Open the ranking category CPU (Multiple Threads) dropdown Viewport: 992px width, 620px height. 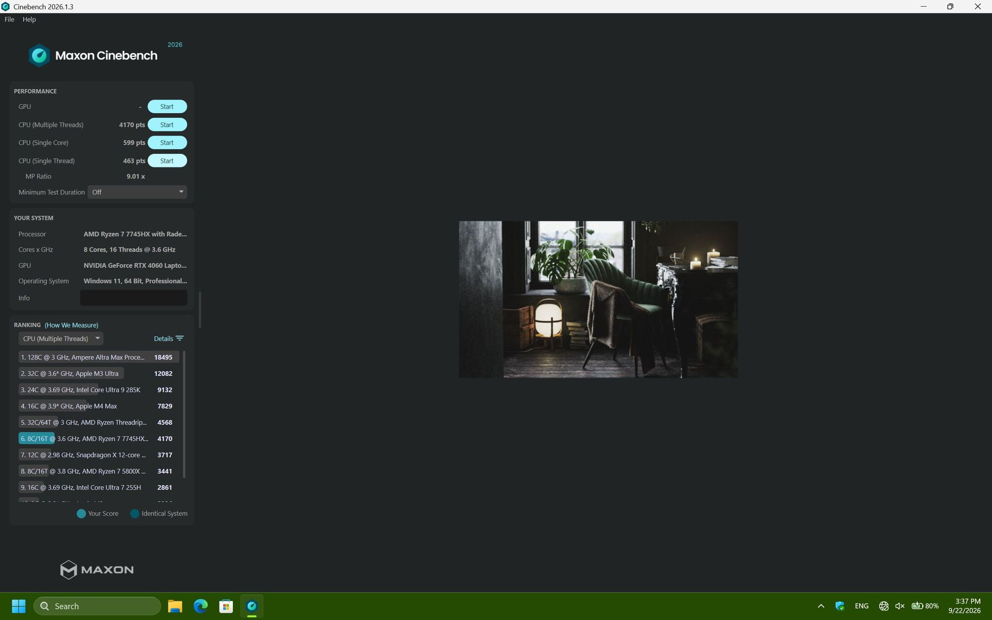point(61,338)
